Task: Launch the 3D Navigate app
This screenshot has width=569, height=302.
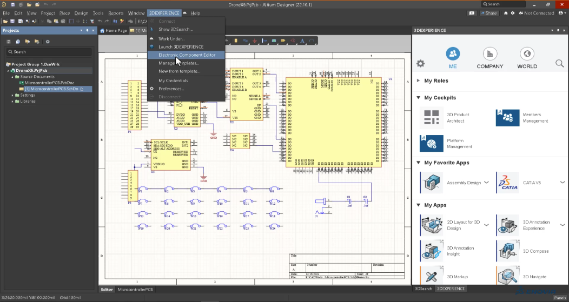Action: [507, 276]
